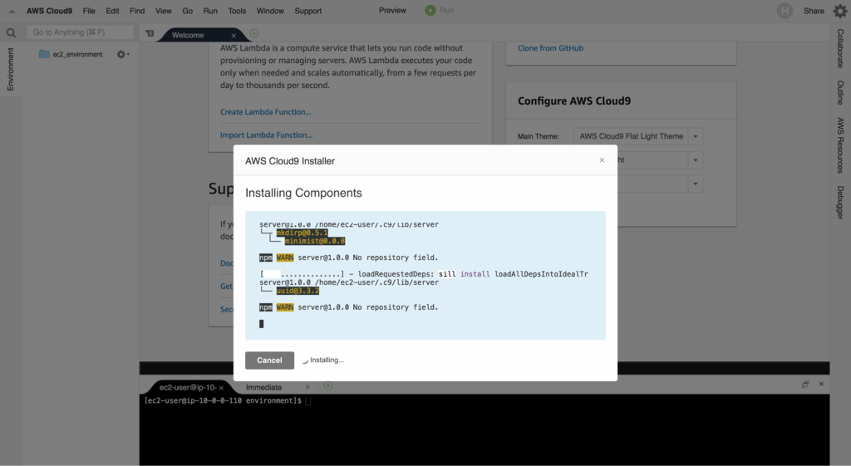Open the Debugger side panel
Viewport: 851px width, 466px height.
(840, 203)
